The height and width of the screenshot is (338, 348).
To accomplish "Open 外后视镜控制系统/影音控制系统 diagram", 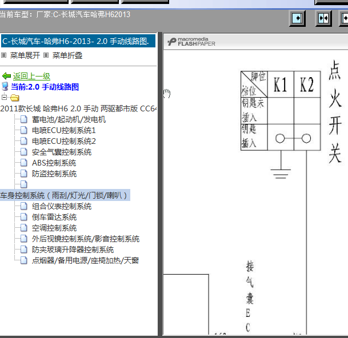I will coord(86,239).
